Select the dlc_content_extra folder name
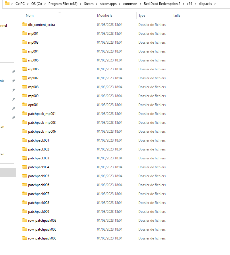 pyautogui.click(x=41, y=25)
